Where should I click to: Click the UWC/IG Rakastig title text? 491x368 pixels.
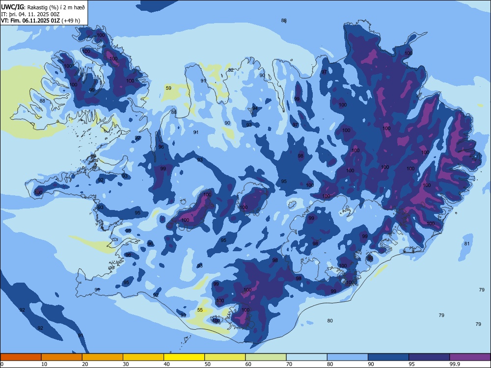point(43,7)
